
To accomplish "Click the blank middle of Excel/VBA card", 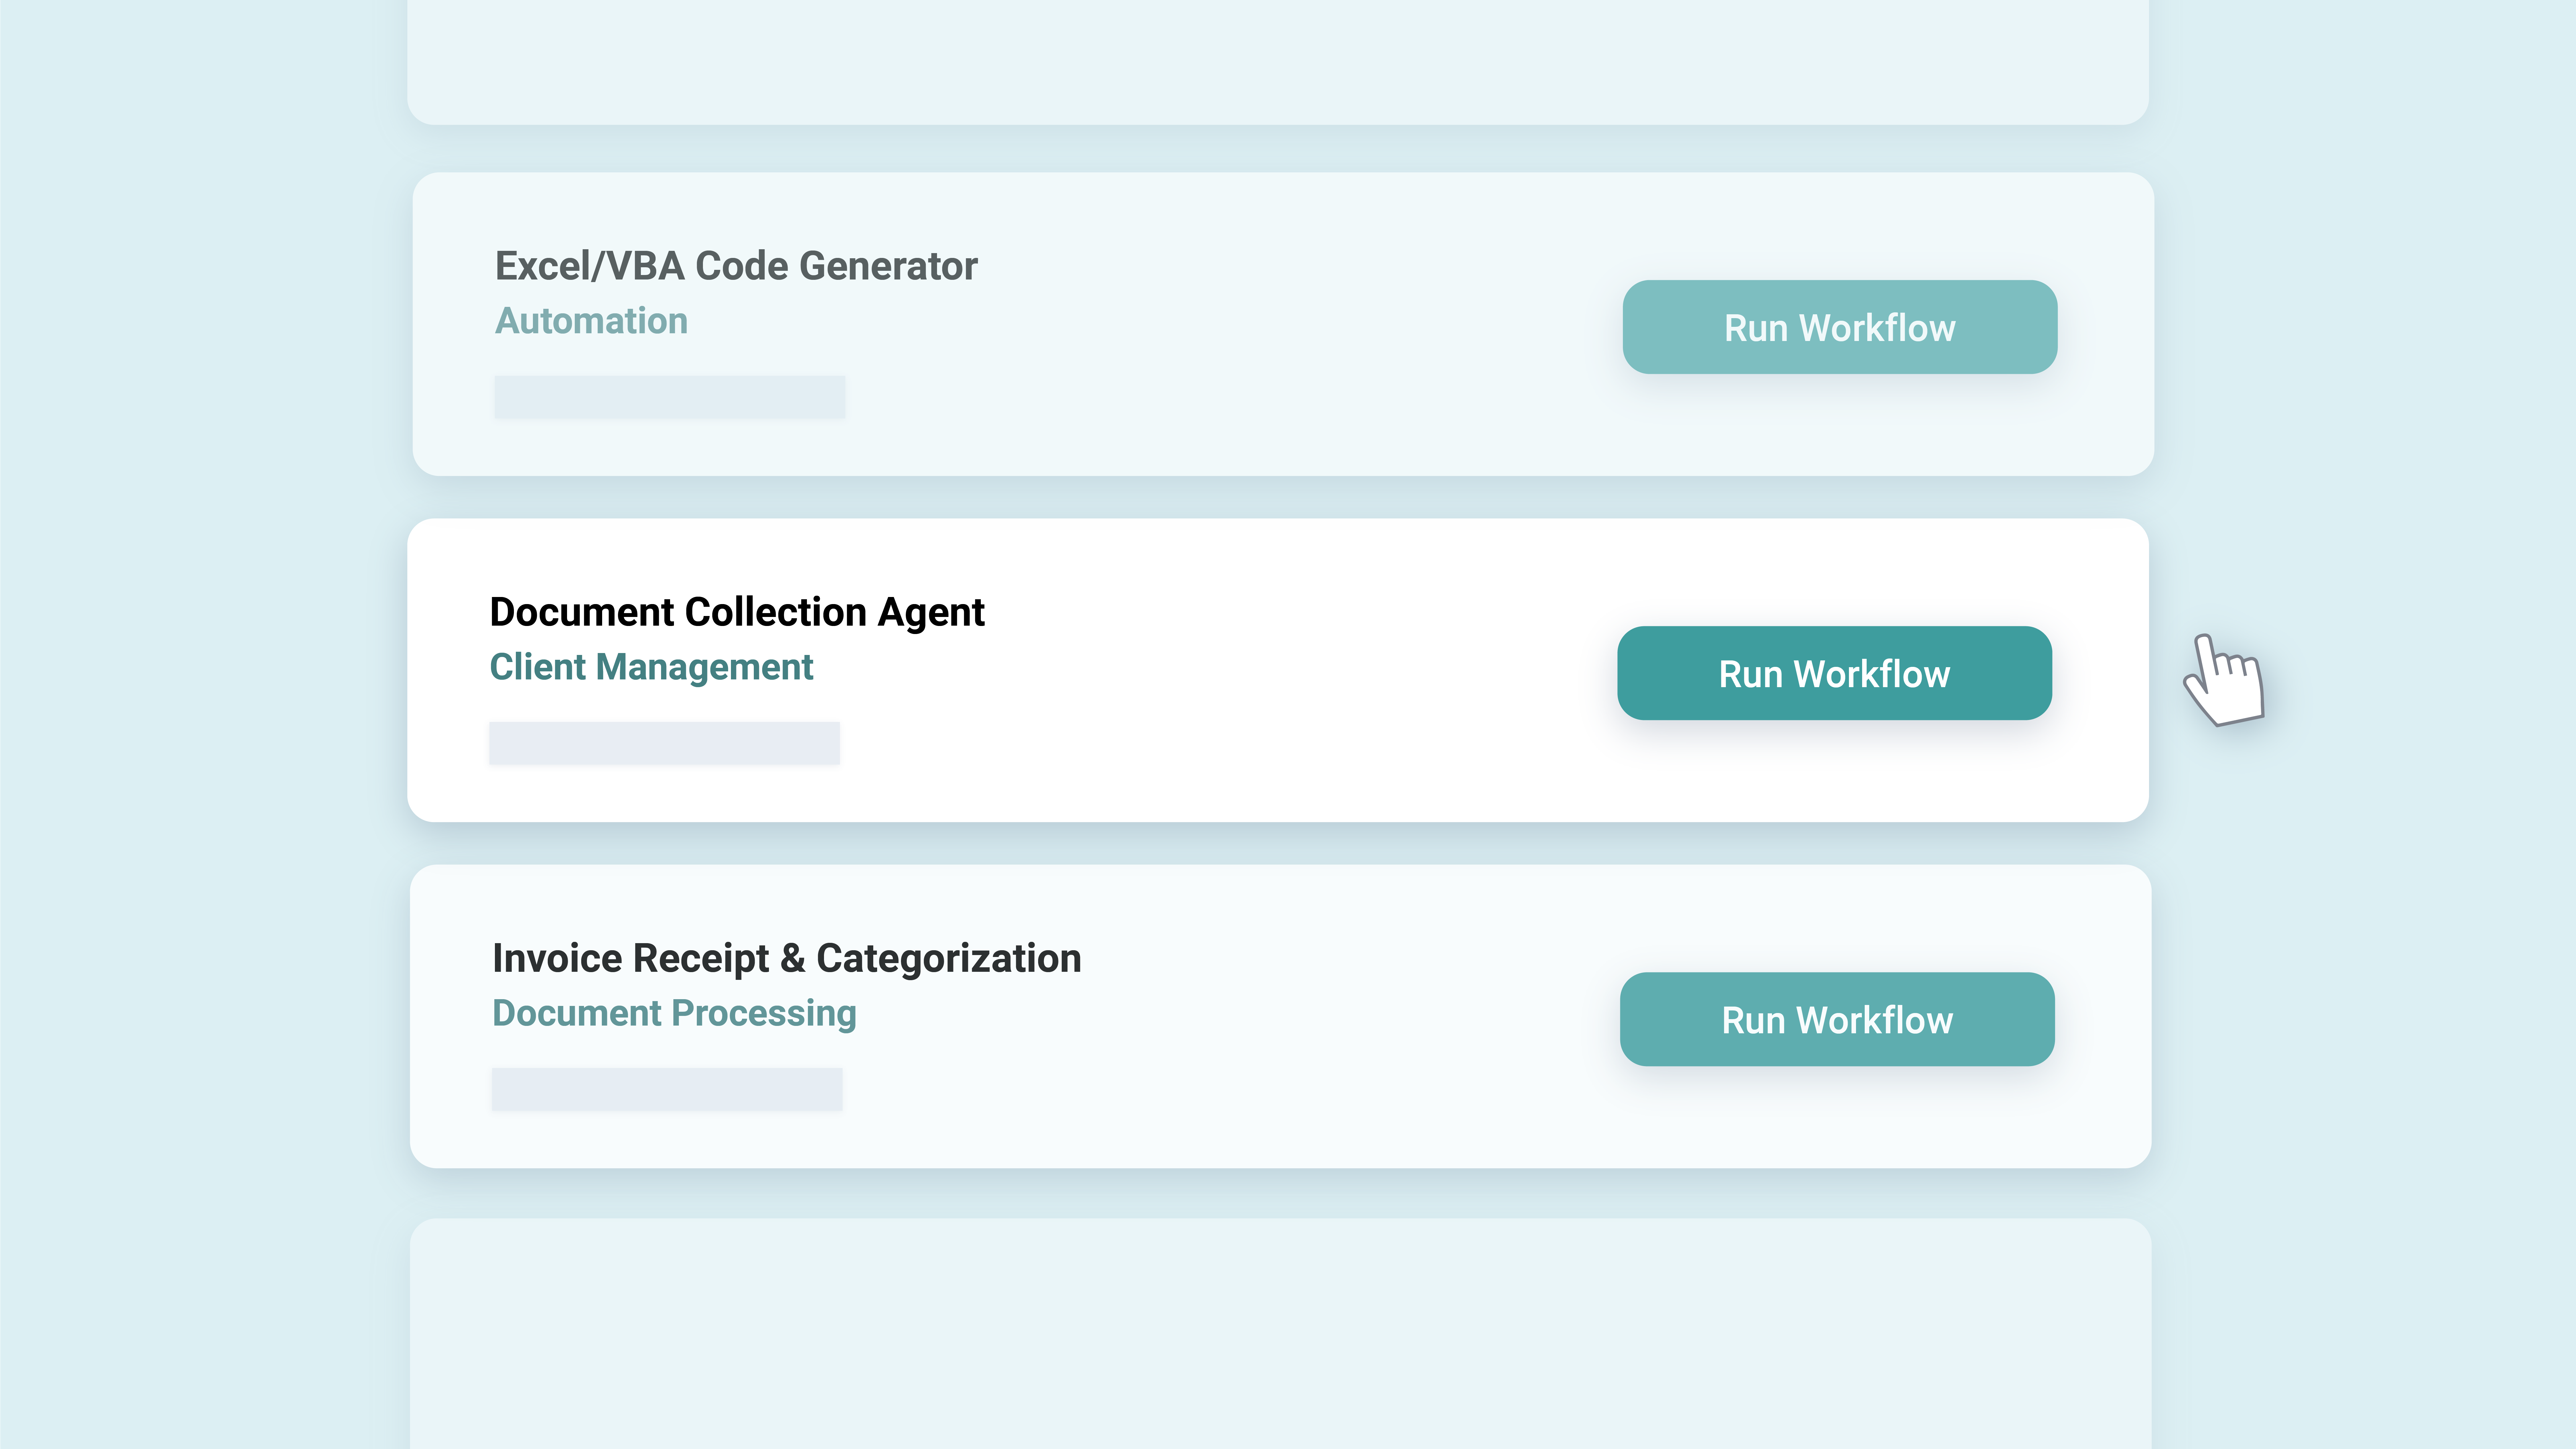I will click(x=1300, y=325).
